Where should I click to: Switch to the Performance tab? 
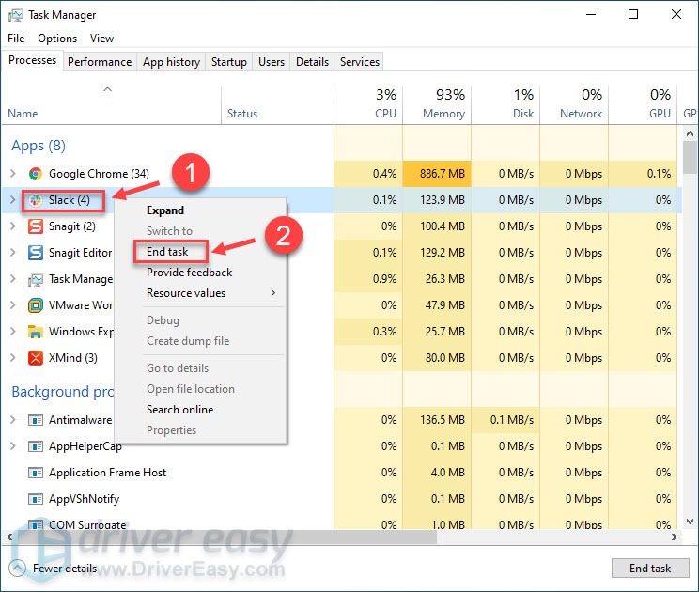pos(100,61)
